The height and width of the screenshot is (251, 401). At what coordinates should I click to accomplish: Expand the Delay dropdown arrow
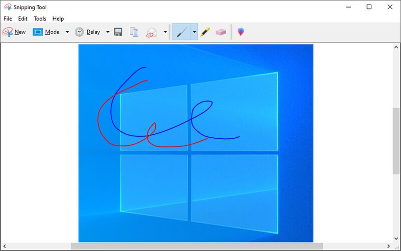tap(108, 32)
